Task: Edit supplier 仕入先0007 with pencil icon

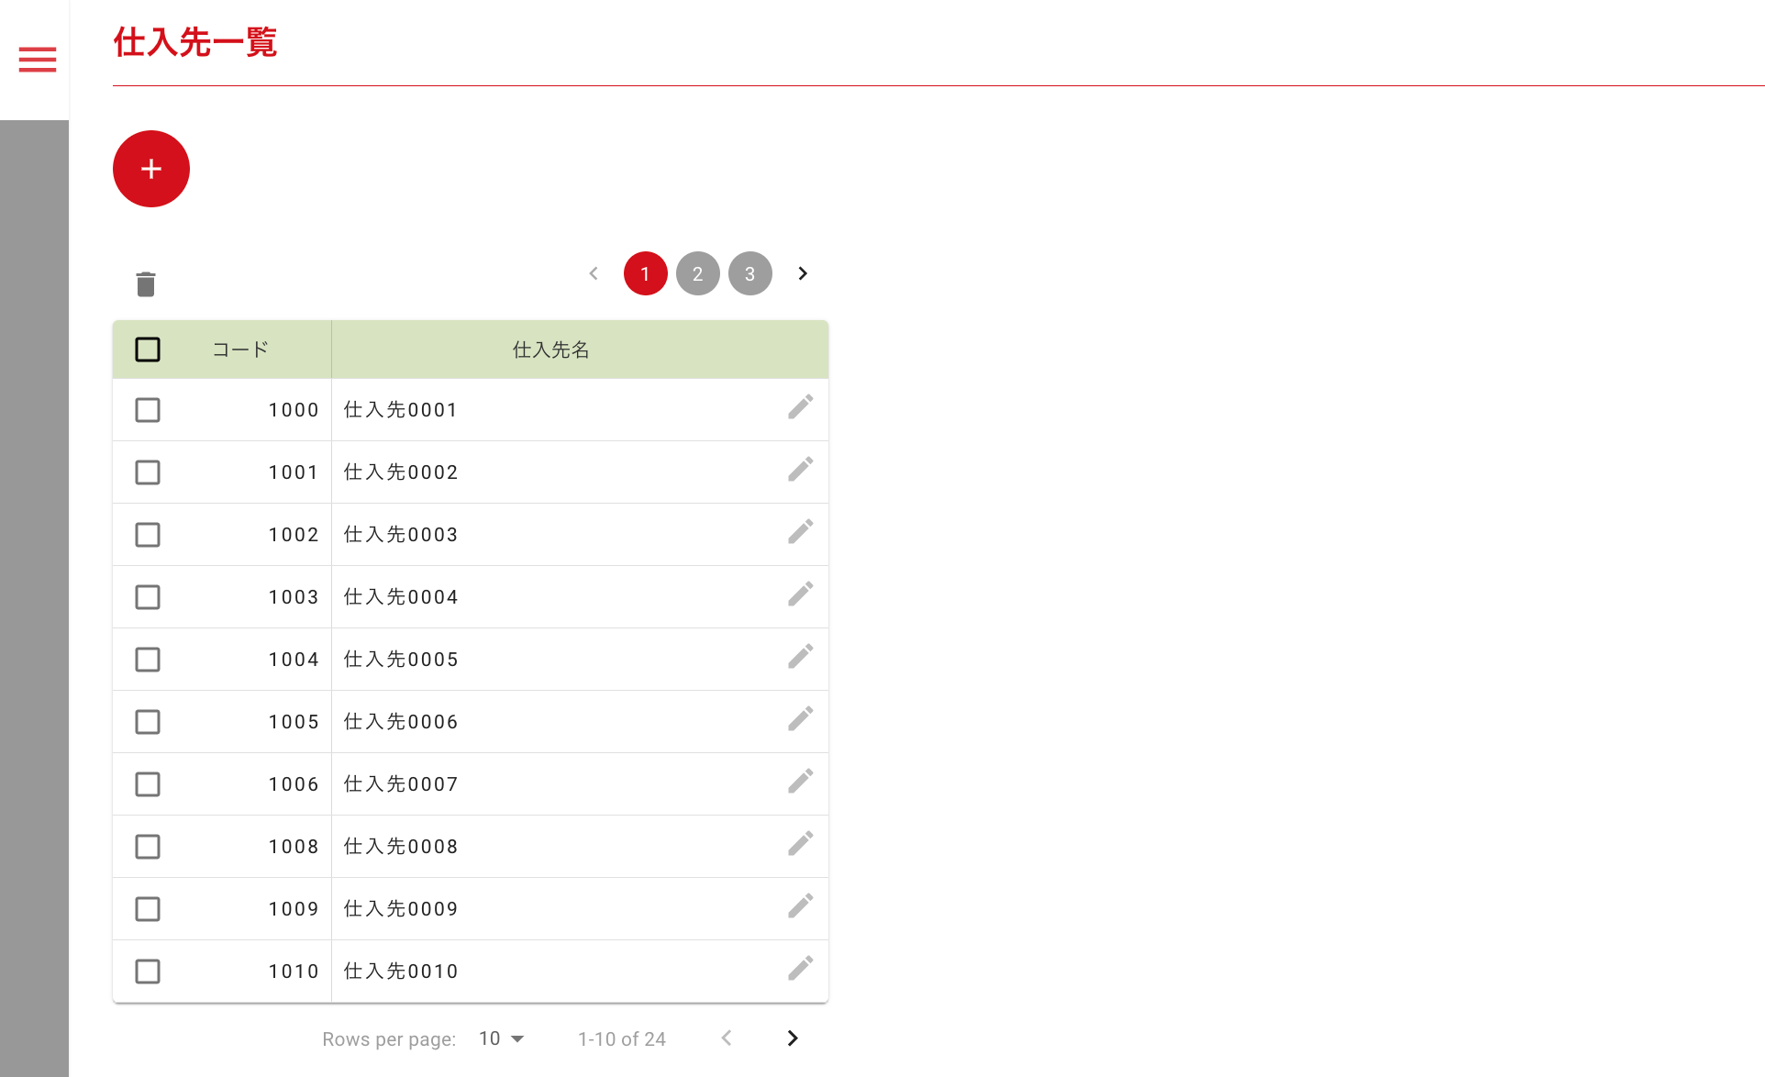Action: click(800, 782)
